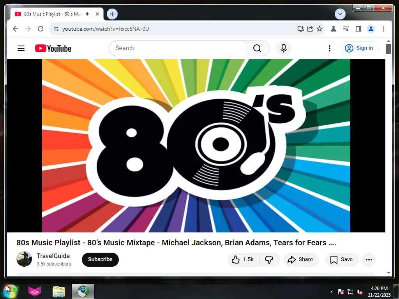Viewport: 399px width, 299px height.
Task: Open the YouTube hamburger guide menu
Action: point(21,48)
